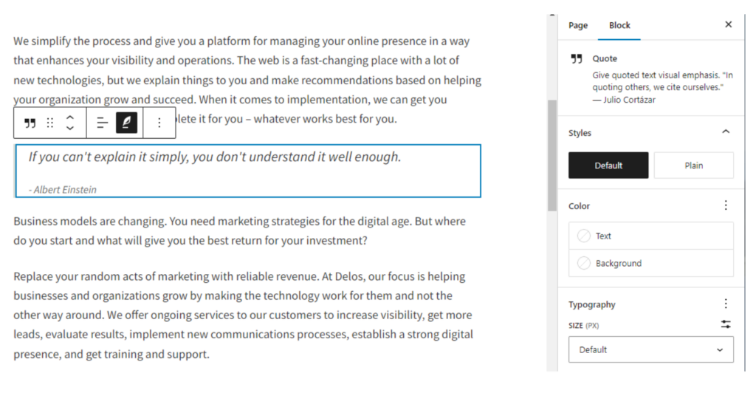Open Typography panel options menu
Viewport: 756px width, 393px height.
tap(726, 304)
